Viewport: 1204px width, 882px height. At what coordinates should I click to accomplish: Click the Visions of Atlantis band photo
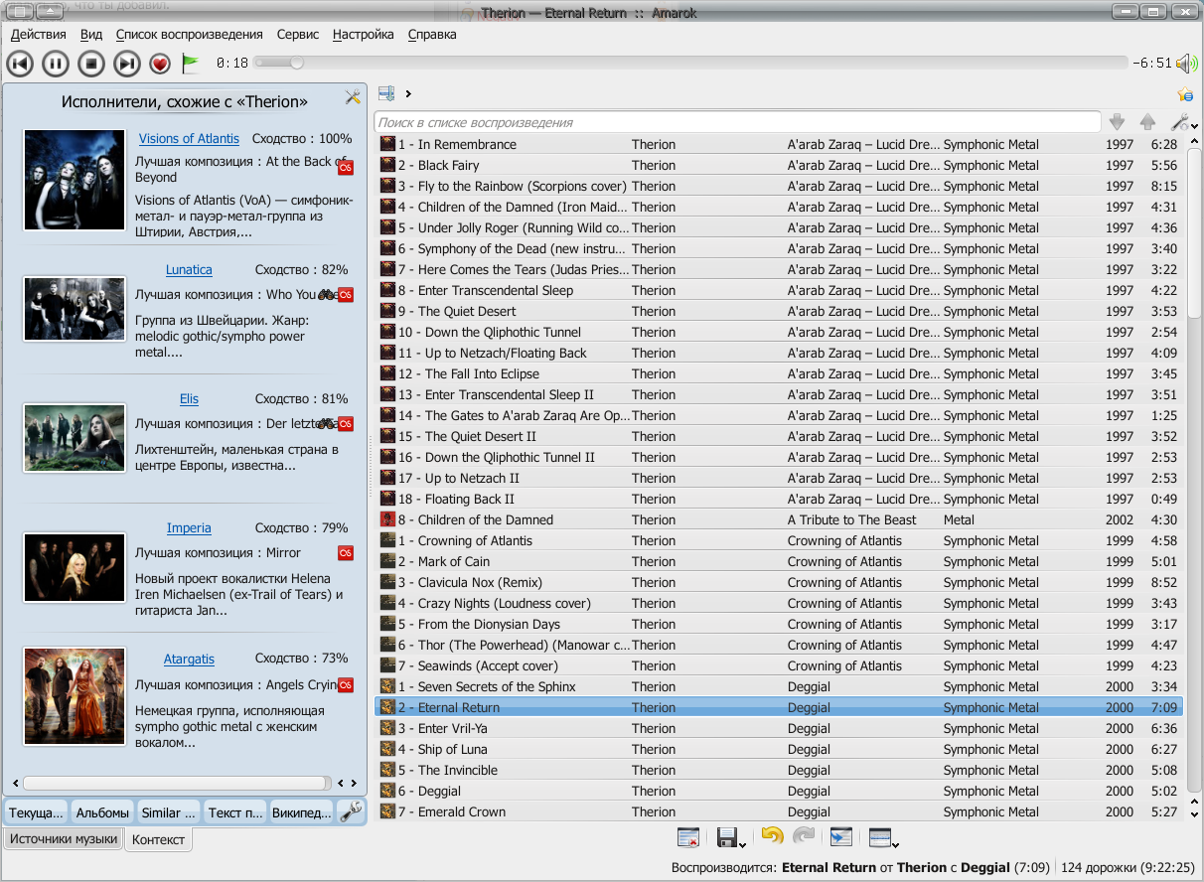click(75, 180)
